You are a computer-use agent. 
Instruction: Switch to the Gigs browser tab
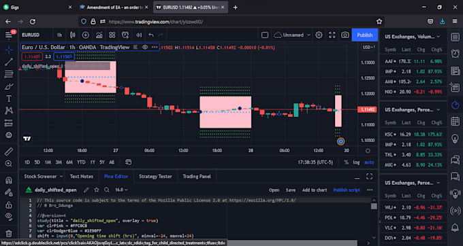(x=37, y=7)
